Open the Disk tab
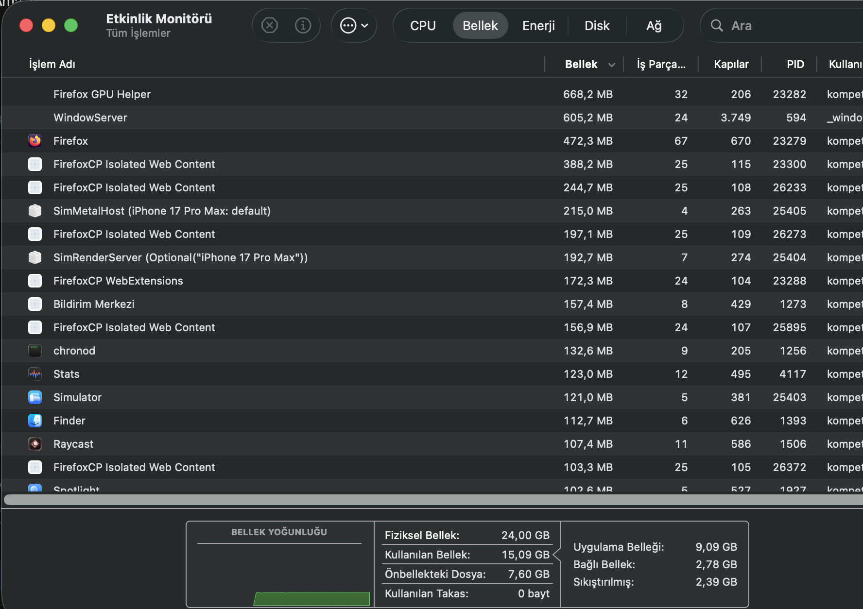 597,26
